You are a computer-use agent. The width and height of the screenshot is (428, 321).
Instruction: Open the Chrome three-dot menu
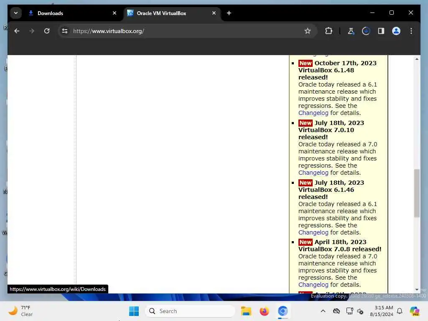click(x=411, y=31)
